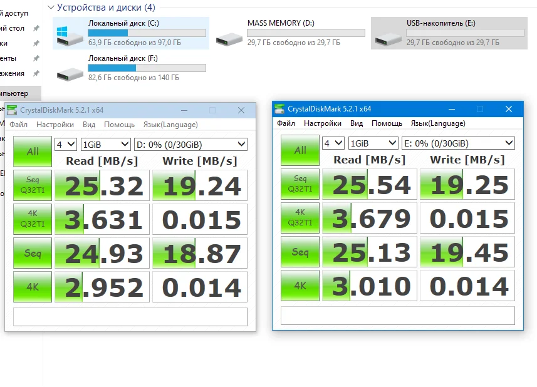The height and width of the screenshot is (387, 537).
Task: Click Seq write value 18.87
Action: pos(200,253)
